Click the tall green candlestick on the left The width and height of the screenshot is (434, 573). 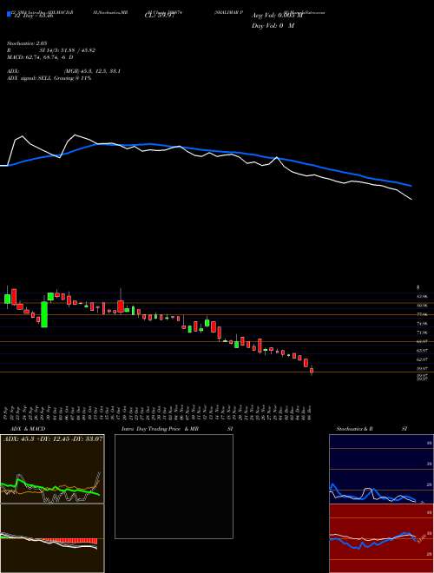[x=44, y=314]
